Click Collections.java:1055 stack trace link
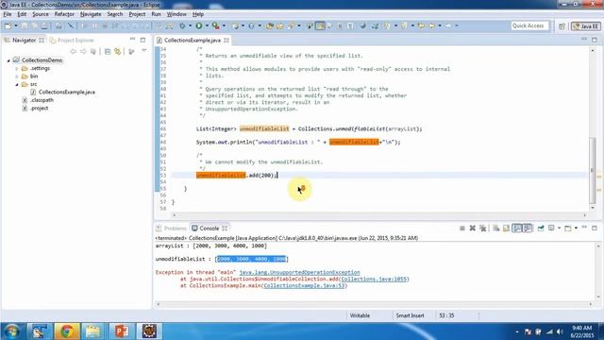Image resolution: width=604 pixels, height=340 pixels. click(x=374, y=279)
